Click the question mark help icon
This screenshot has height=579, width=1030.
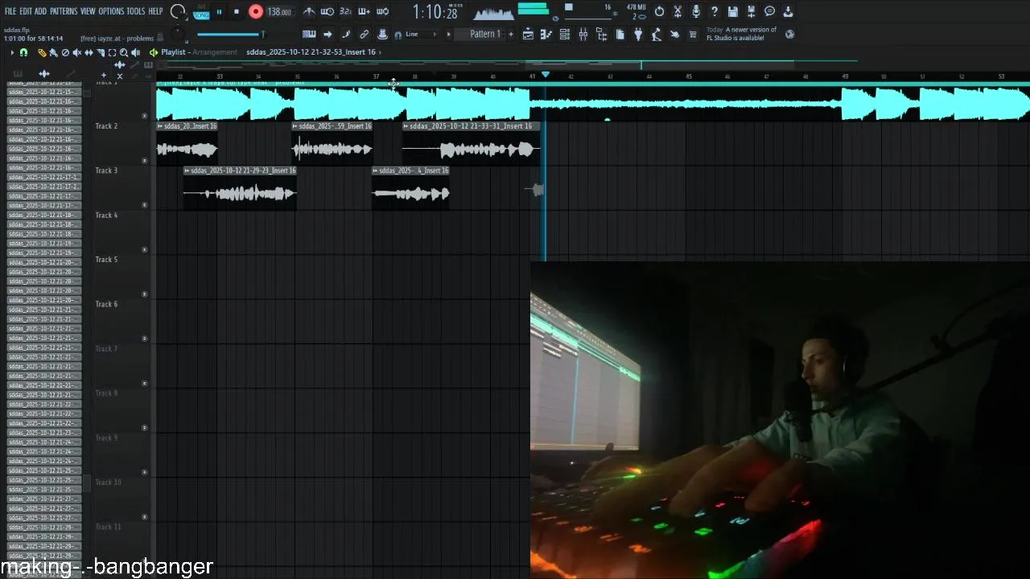coord(715,12)
